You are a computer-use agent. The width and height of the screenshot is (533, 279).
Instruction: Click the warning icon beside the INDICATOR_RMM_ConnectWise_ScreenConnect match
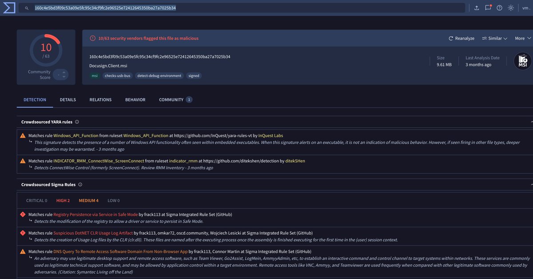(23, 161)
